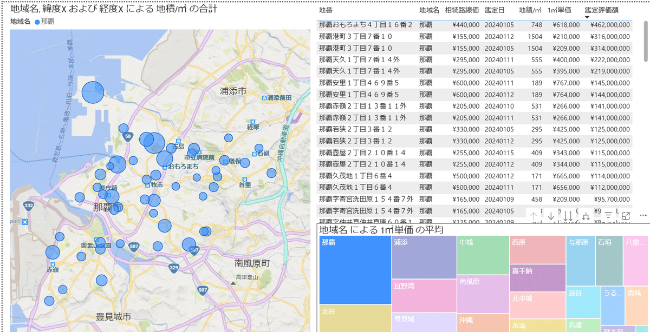Viewport: 650px width, 332px height.
Task: Select the 北谷 tile in the treemap
Action: [x=355, y=318]
